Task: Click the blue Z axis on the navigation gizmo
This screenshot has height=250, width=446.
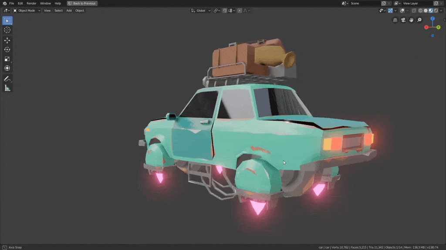Action: 432,19
